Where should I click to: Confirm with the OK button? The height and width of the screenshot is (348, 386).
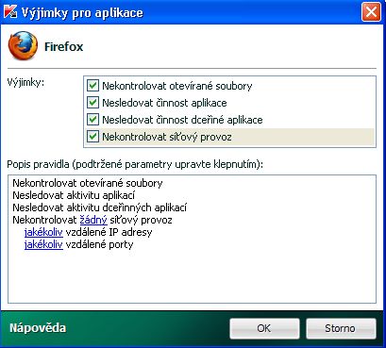pos(264,328)
